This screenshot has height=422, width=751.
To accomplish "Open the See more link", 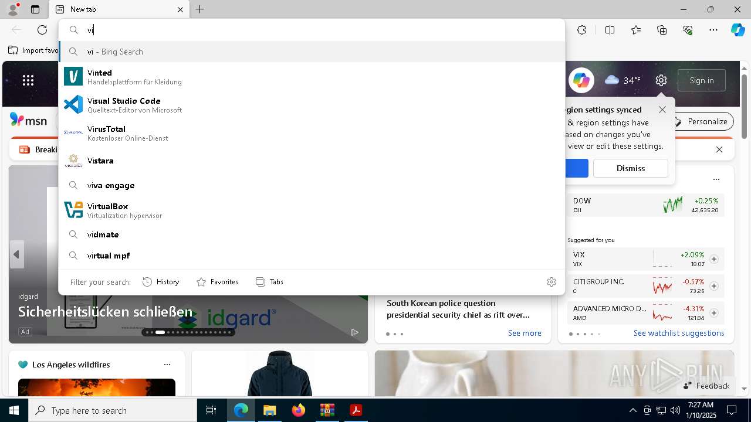I will tap(525, 333).
